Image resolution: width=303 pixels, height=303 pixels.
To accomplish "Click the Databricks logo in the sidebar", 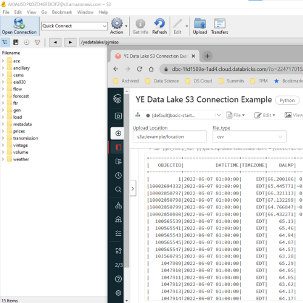I will 117,99.
